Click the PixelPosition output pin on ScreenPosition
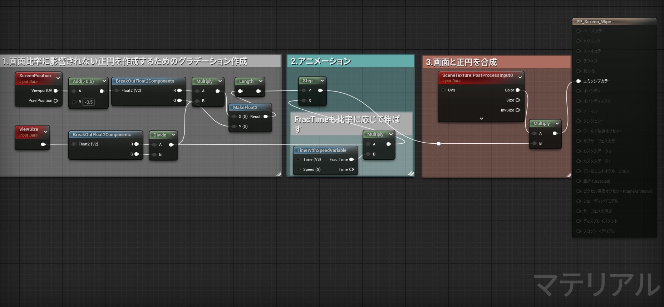 [56, 101]
